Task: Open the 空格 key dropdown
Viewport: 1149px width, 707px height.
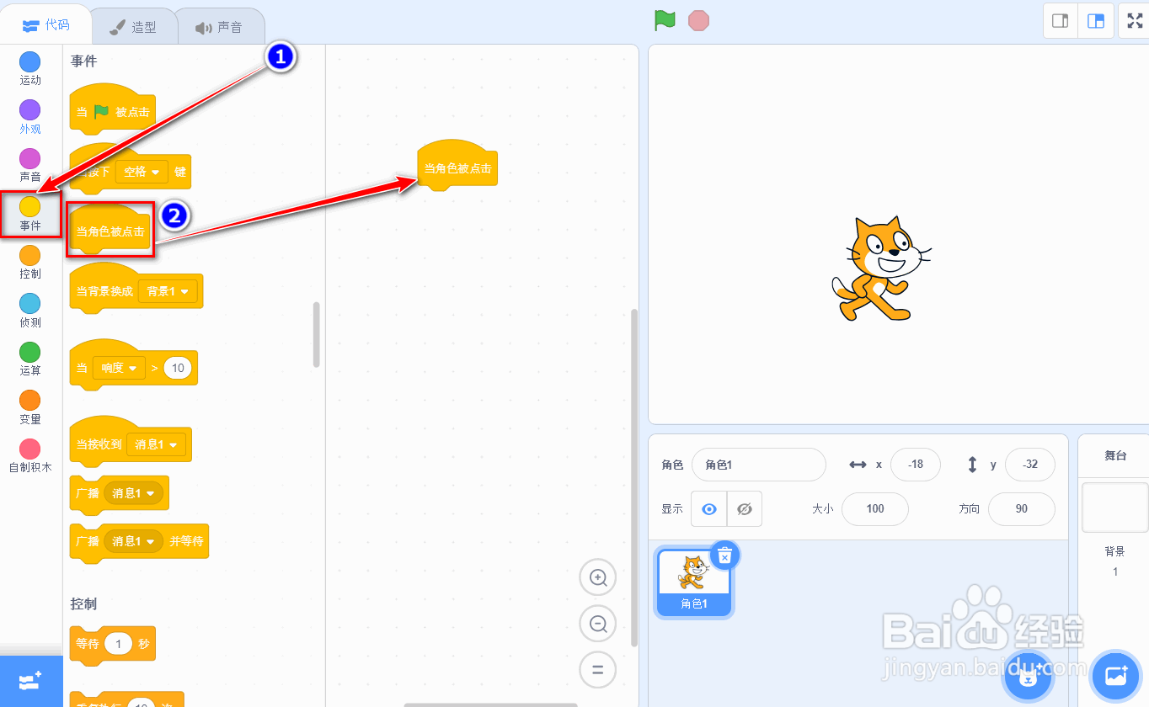Action: tap(142, 172)
